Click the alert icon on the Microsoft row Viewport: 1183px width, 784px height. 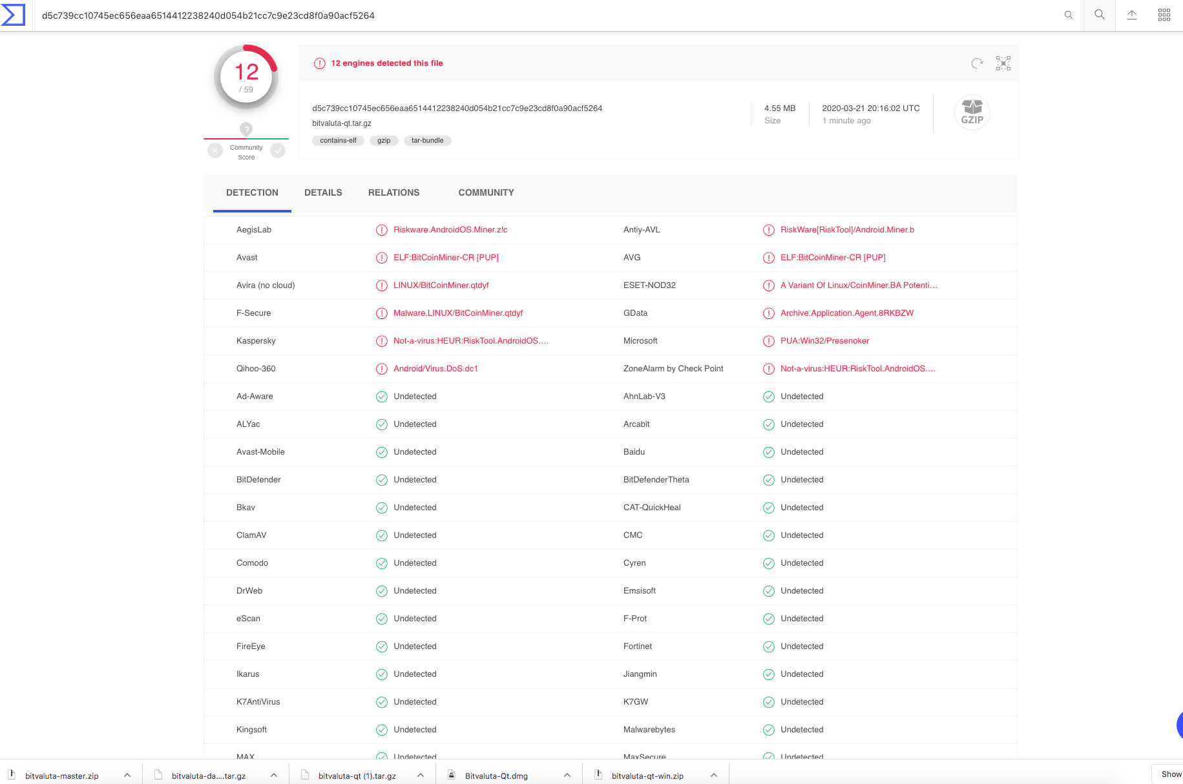click(769, 341)
